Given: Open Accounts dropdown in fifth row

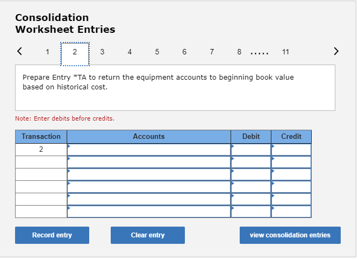Looking at the screenshot, I should tap(149, 199).
